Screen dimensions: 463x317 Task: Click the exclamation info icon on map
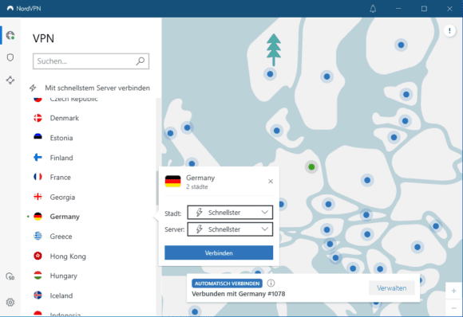click(449, 30)
